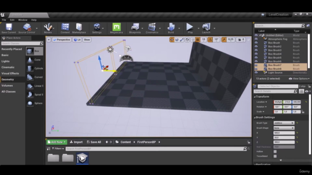
Task: Click the Build toolbar icon
Action: click(171, 28)
